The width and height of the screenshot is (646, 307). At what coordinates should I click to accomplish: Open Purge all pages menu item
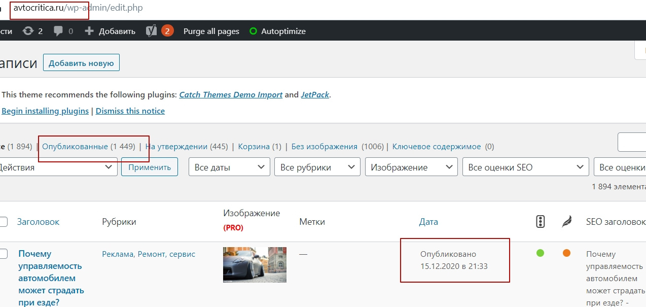[211, 31]
